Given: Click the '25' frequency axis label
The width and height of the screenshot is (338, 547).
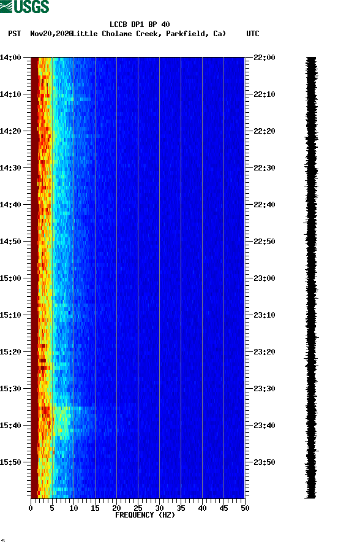Looking at the screenshot, I should [x=138, y=508].
